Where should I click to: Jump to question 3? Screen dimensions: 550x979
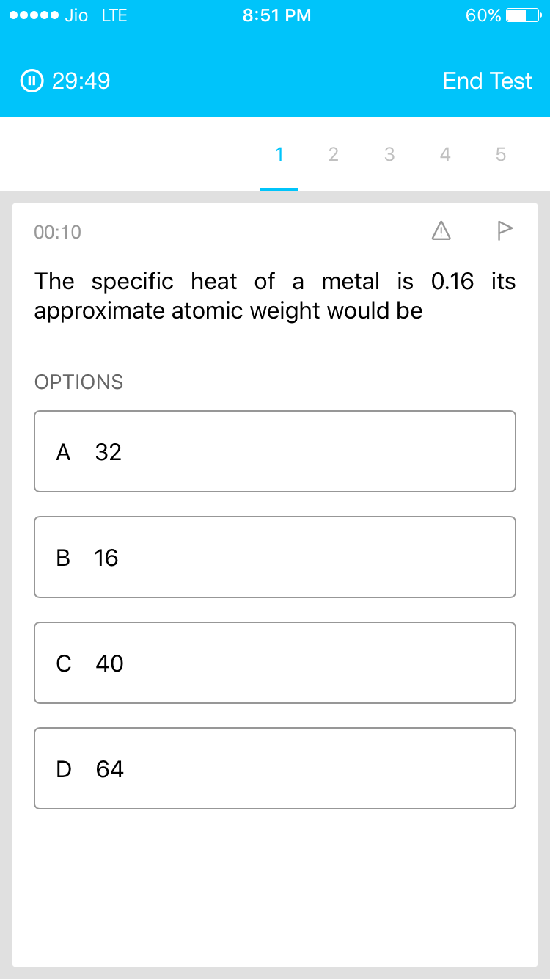coord(389,154)
